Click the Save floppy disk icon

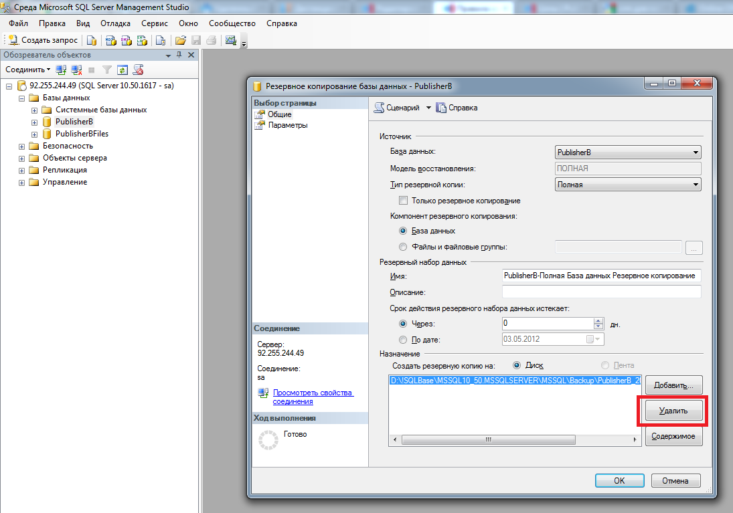196,41
